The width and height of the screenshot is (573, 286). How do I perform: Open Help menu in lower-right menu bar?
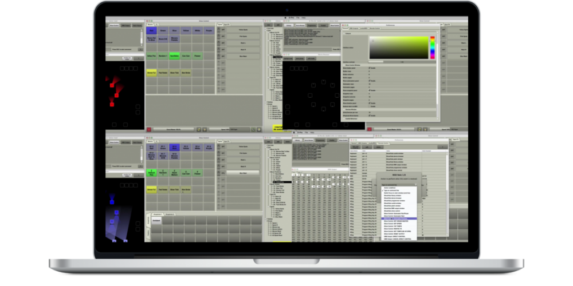[x=312, y=132]
